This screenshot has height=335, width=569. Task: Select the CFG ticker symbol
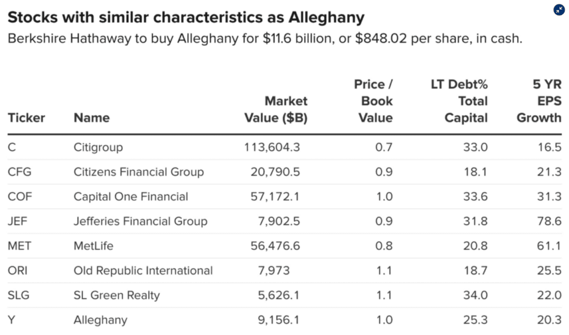click(x=19, y=172)
